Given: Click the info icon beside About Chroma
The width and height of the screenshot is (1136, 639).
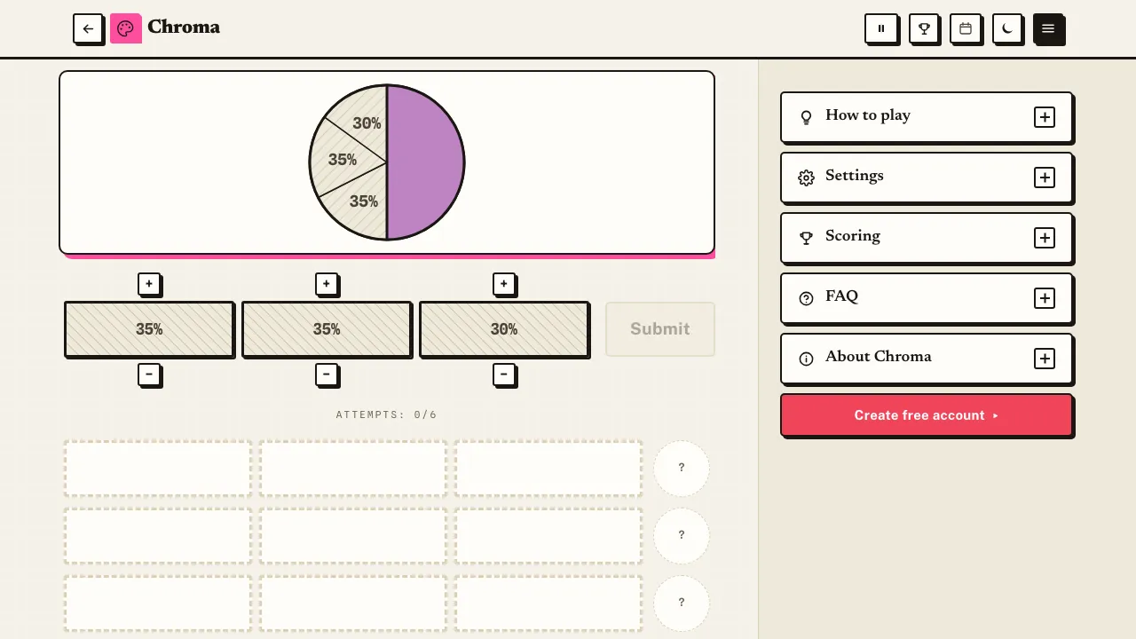Looking at the screenshot, I should [x=806, y=359].
